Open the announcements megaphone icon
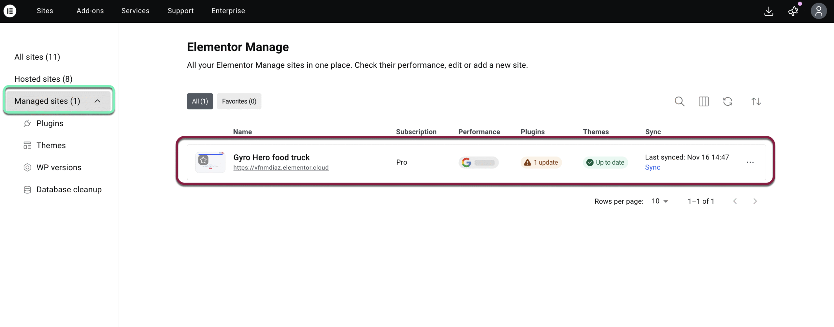 [793, 11]
